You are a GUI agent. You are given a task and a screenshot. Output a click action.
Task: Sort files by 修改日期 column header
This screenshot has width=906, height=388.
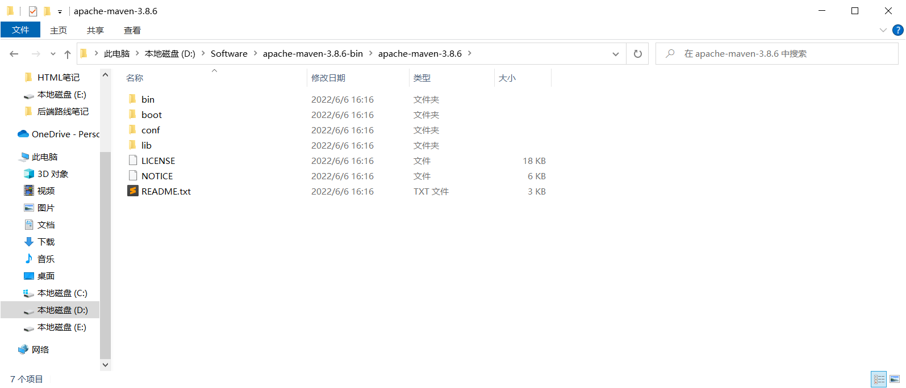[x=328, y=78]
